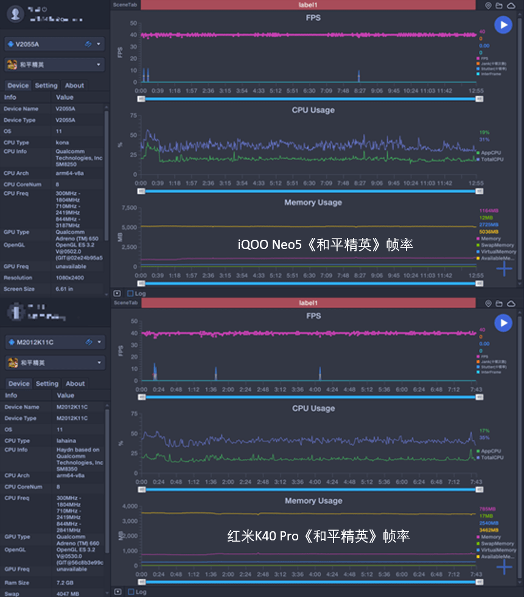Open the Device tab in V2055A panel

[18, 86]
